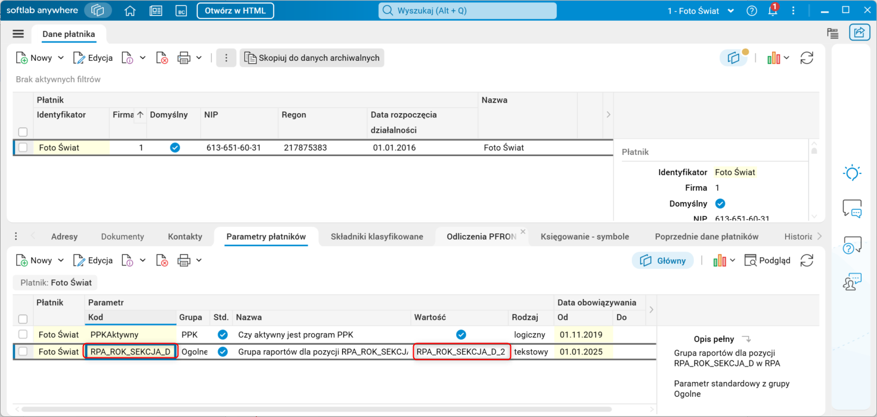Click the bottom horizontal scrollbar
This screenshot has height=417, width=877.
316,410
